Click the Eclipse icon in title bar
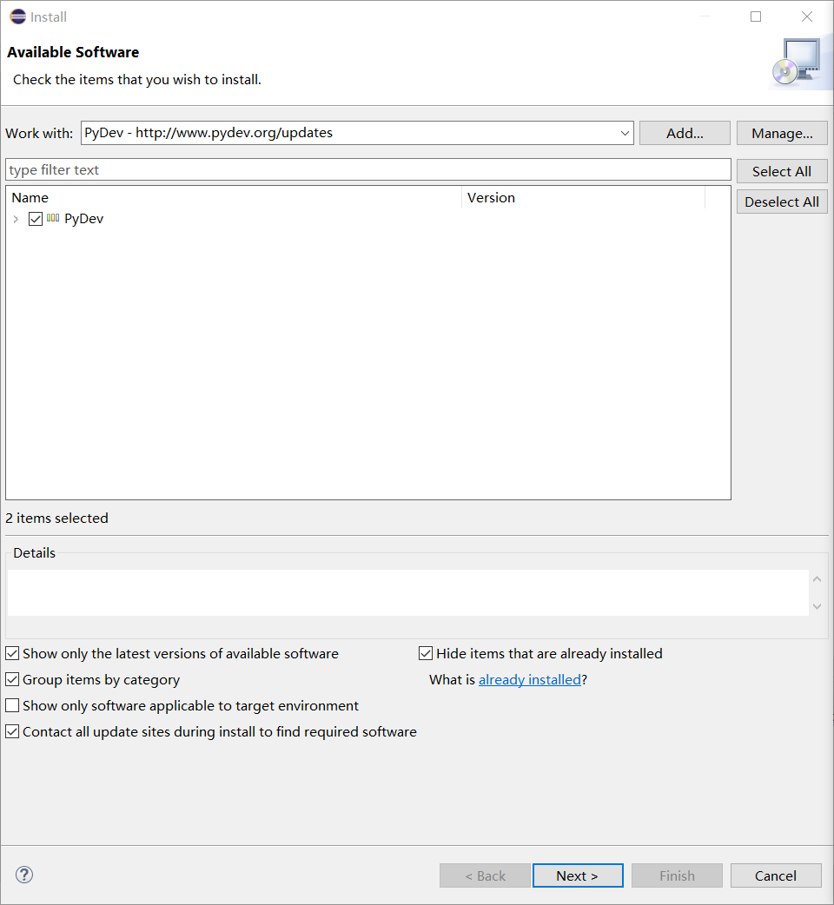The height and width of the screenshot is (905, 834). pos(18,17)
